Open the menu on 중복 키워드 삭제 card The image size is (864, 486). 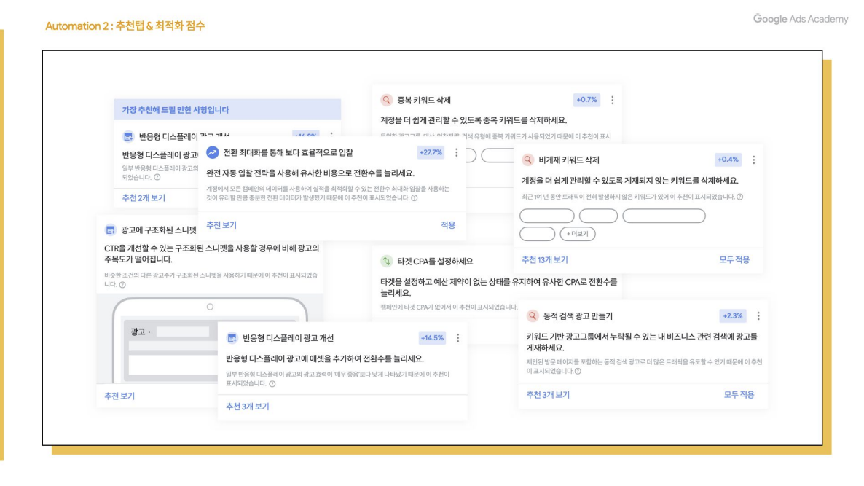pos(612,101)
